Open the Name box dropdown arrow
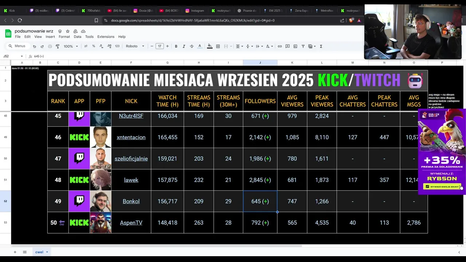466x262 pixels. coord(22,56)
